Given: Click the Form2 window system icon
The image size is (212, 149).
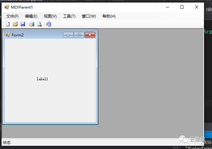Looking at the screenshot, I should pos(8,35).
